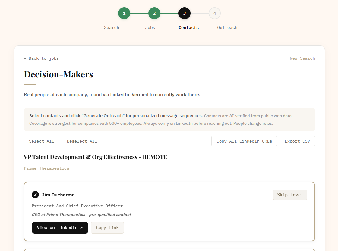Go to step 2 Jobs circle
The width and height of the screenshot is (338, 251).
pos(154,13)
